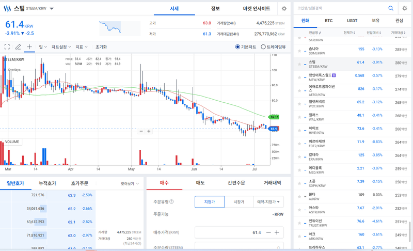This screenshot has width=413, height=251.
Task: Open the gear settings above coin list
Action: point(405,8)
